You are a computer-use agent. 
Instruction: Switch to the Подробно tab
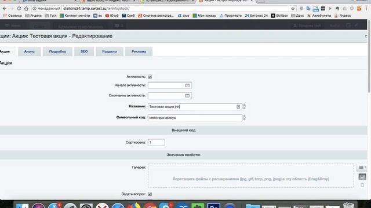coord(57,51)
